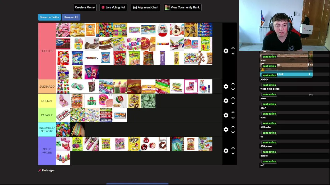
Task: Click the Create a Meme button
Action: (85, 7)
